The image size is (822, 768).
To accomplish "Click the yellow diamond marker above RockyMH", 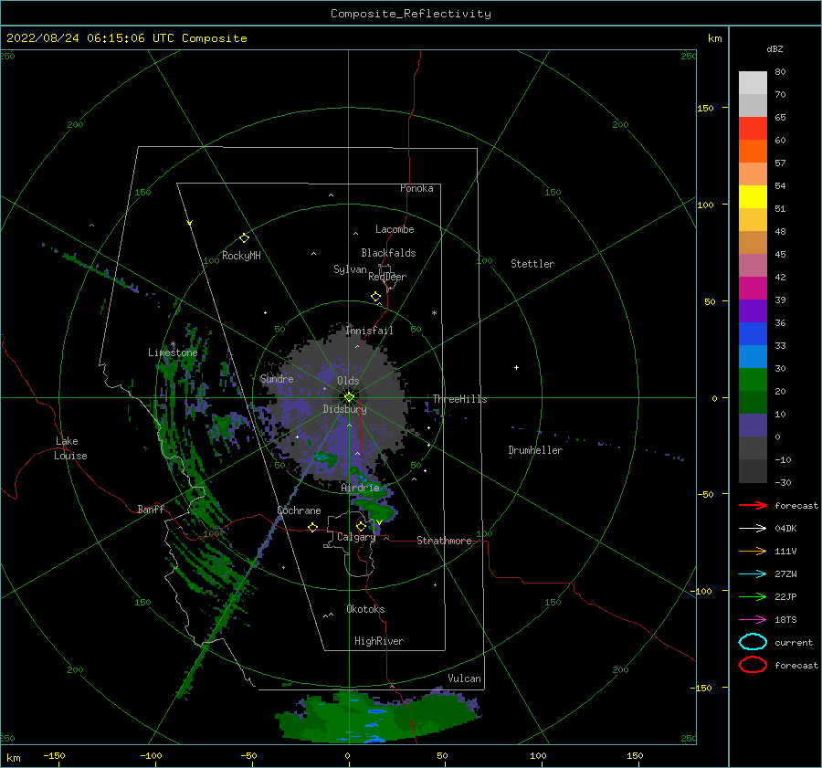I will tap(244, 238).
